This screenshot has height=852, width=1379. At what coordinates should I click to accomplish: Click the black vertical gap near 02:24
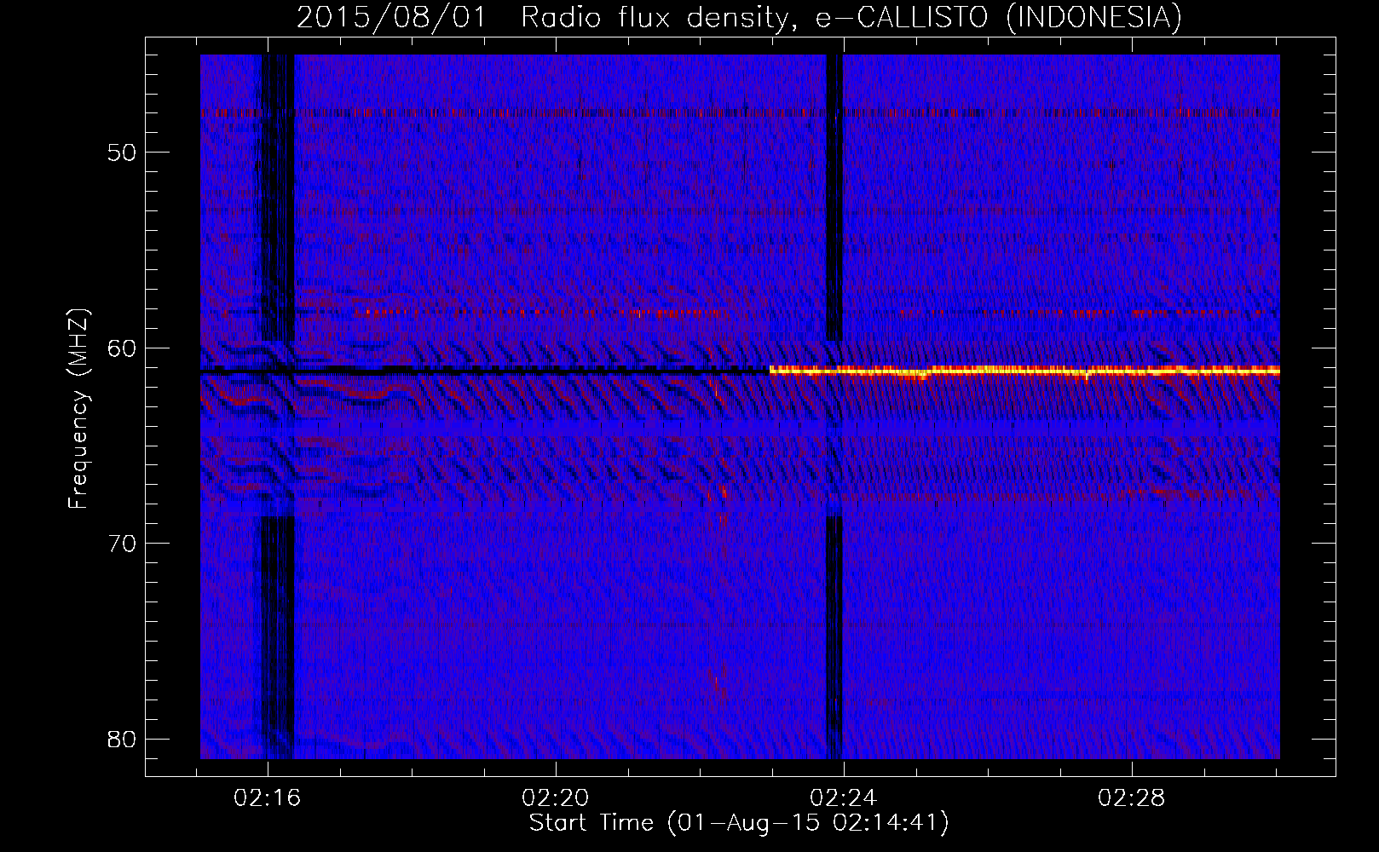pyautogui.click(x=834, y=197)
